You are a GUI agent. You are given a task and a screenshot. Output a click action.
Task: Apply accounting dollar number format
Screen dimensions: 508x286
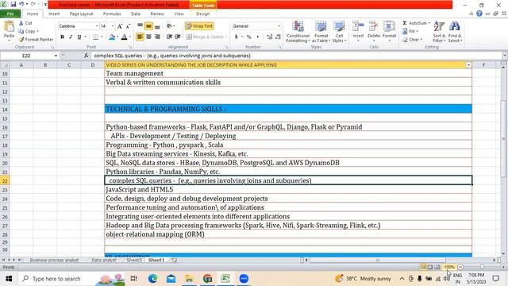click(237, 37)
